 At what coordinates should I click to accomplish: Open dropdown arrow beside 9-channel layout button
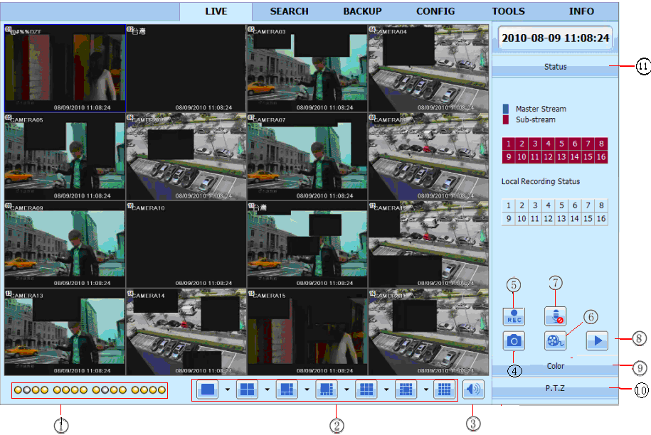pos(386,390)
